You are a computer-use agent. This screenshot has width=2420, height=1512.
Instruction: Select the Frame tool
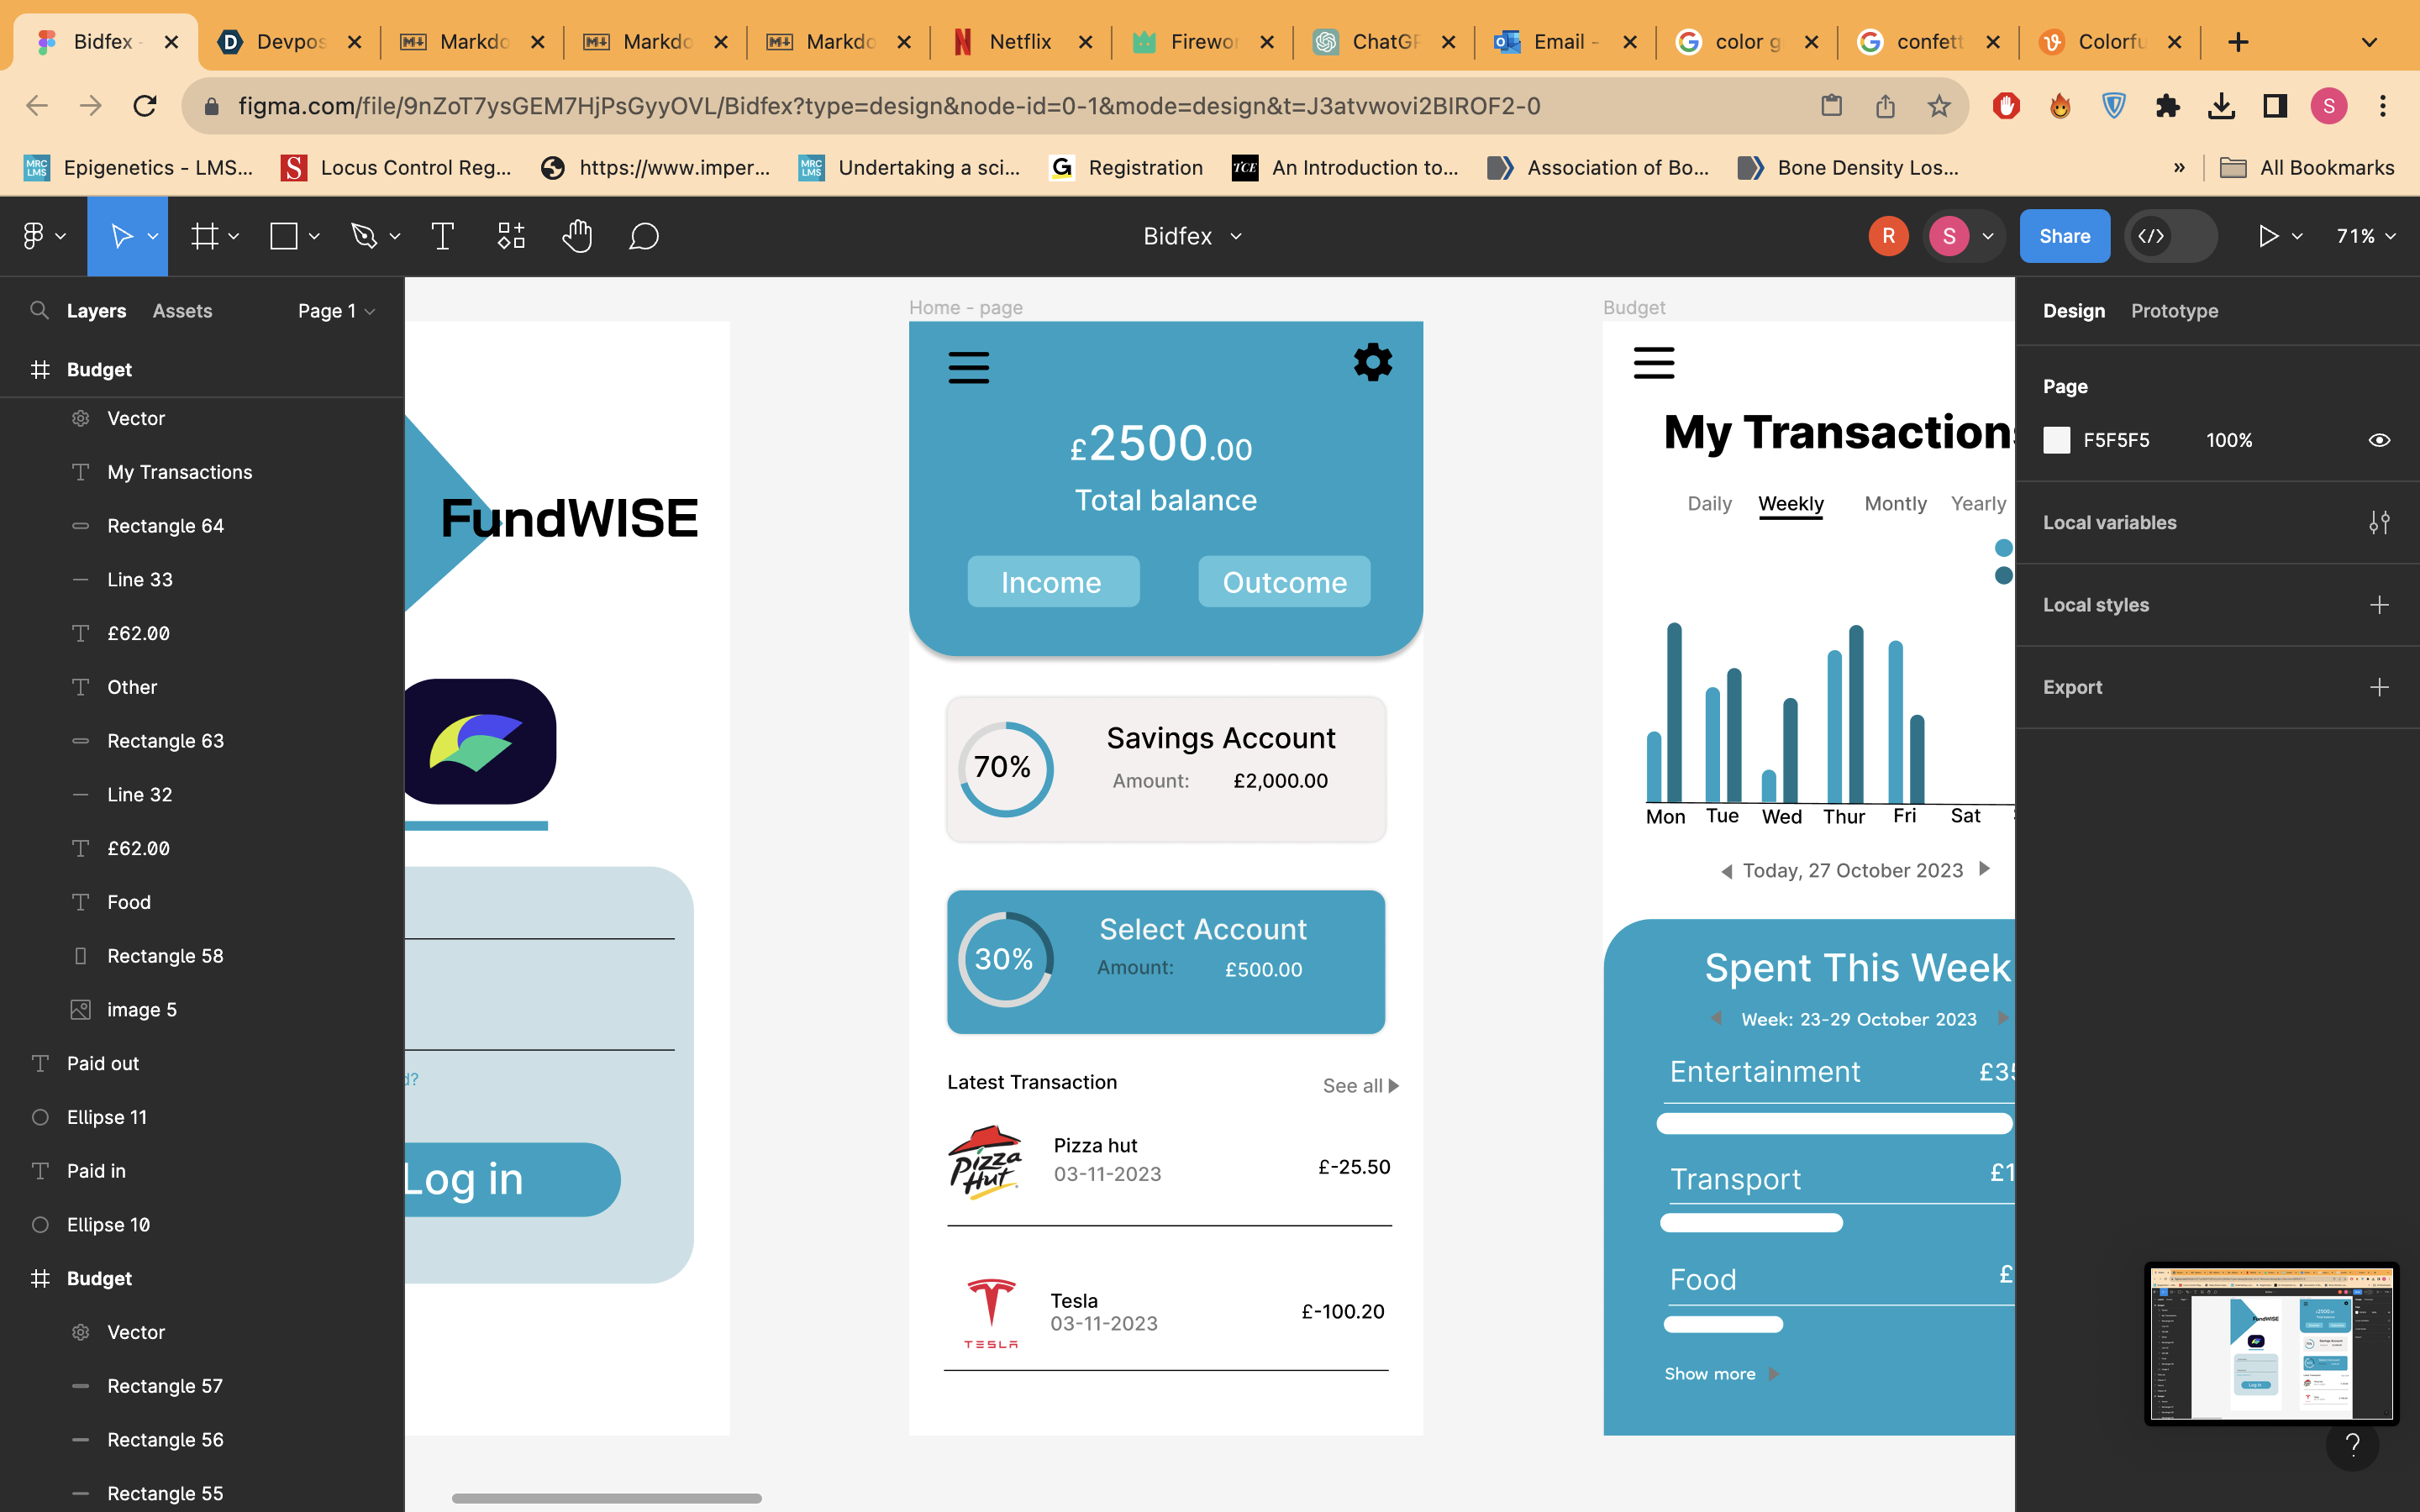205,236
